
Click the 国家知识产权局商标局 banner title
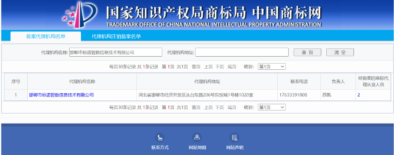pyautogui.click(x=176, y=12)
